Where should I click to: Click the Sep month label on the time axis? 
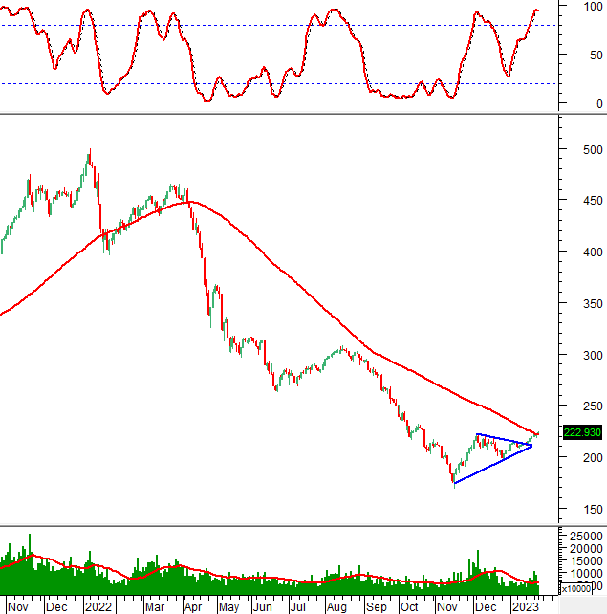tap(376, 606)
